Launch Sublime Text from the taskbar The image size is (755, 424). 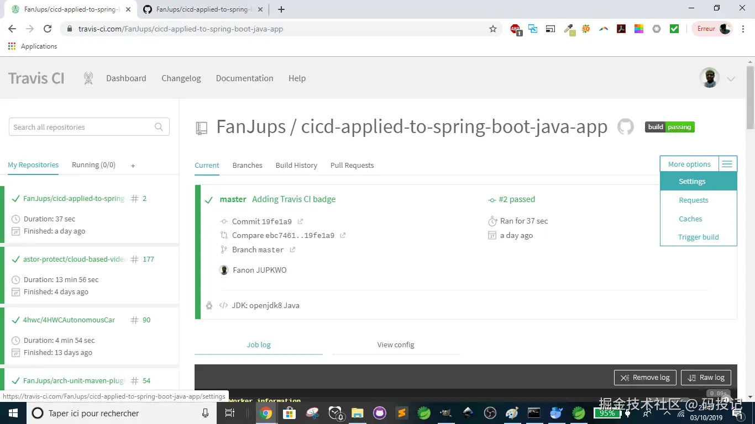tap(402, 413)
